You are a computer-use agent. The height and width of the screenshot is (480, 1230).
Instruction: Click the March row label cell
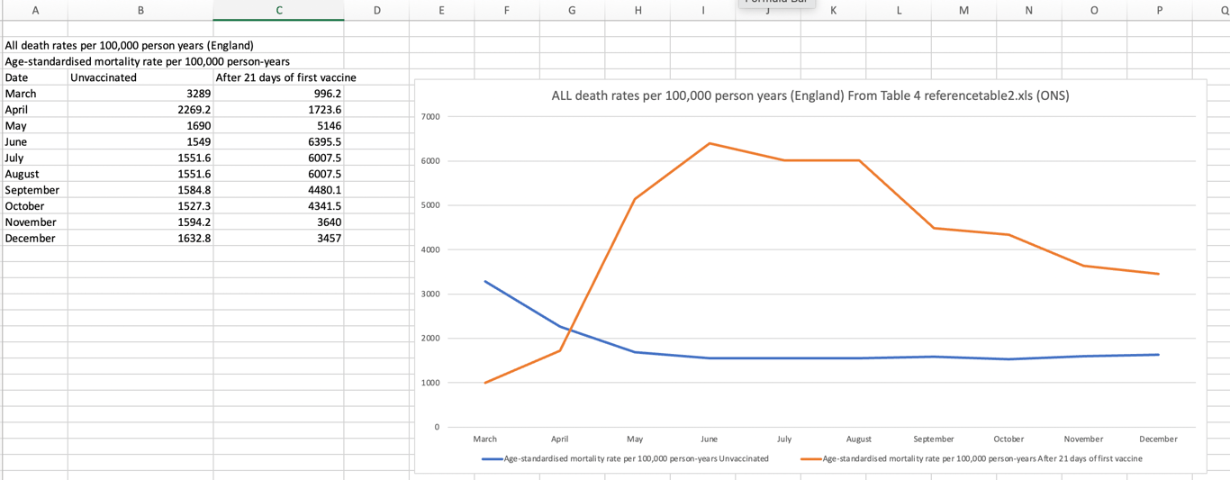click(35, 94)
